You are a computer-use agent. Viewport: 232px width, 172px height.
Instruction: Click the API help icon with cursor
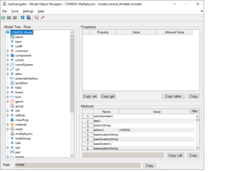pyautogui.click(x=29, y=18)
